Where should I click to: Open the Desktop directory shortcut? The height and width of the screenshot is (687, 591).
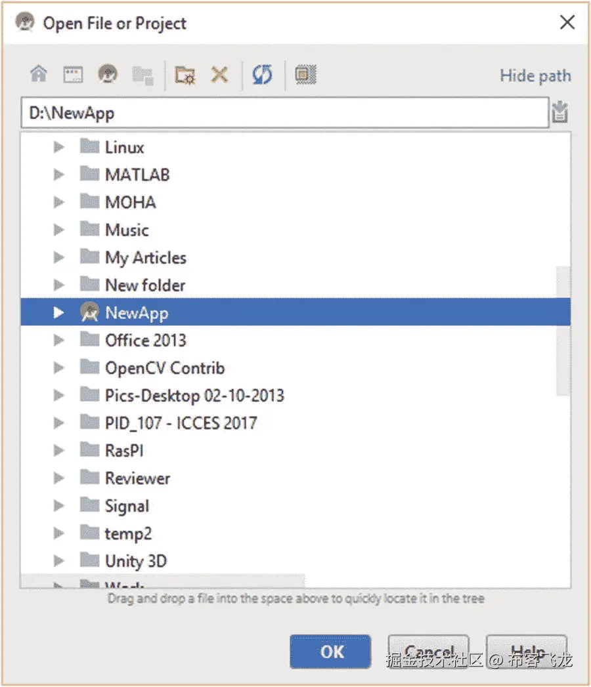pyautogui.click(x=73, y=74)
